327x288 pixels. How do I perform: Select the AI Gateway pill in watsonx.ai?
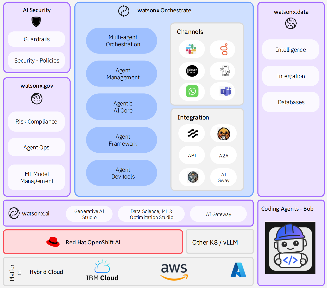pyautogui.click(x=218, y=214)
